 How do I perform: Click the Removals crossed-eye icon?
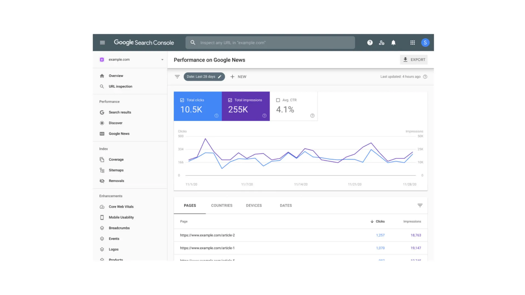102,181
